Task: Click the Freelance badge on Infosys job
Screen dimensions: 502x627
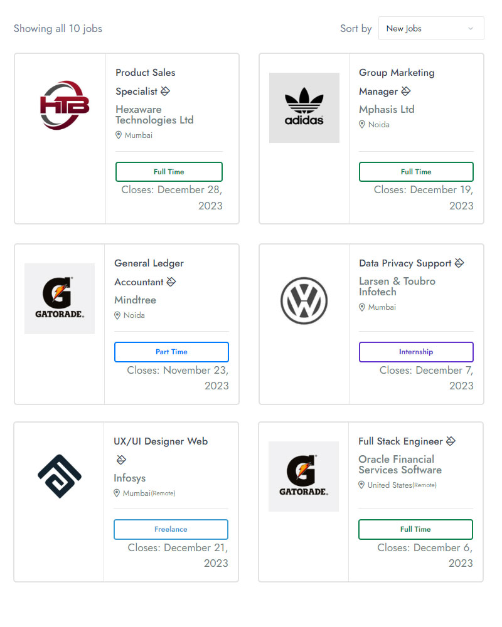Action: tap(171, 529)
